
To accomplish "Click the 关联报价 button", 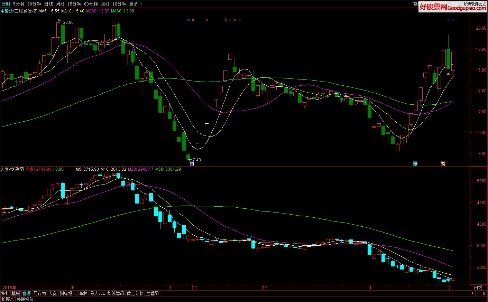I will (x=25, y=299).
